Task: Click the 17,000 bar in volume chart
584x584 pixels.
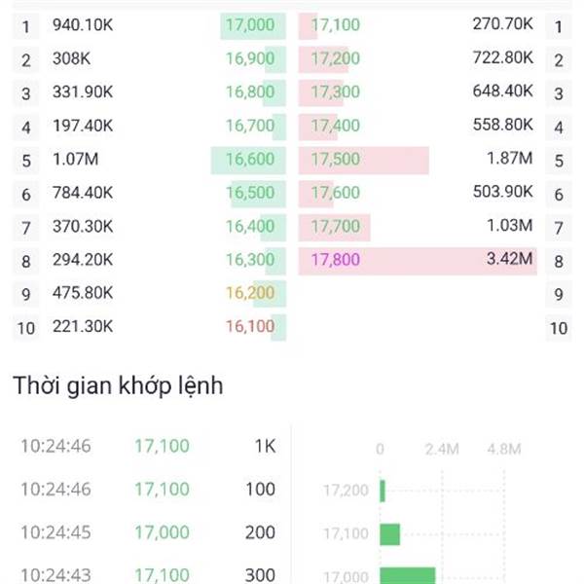Action: click(408, 575)
